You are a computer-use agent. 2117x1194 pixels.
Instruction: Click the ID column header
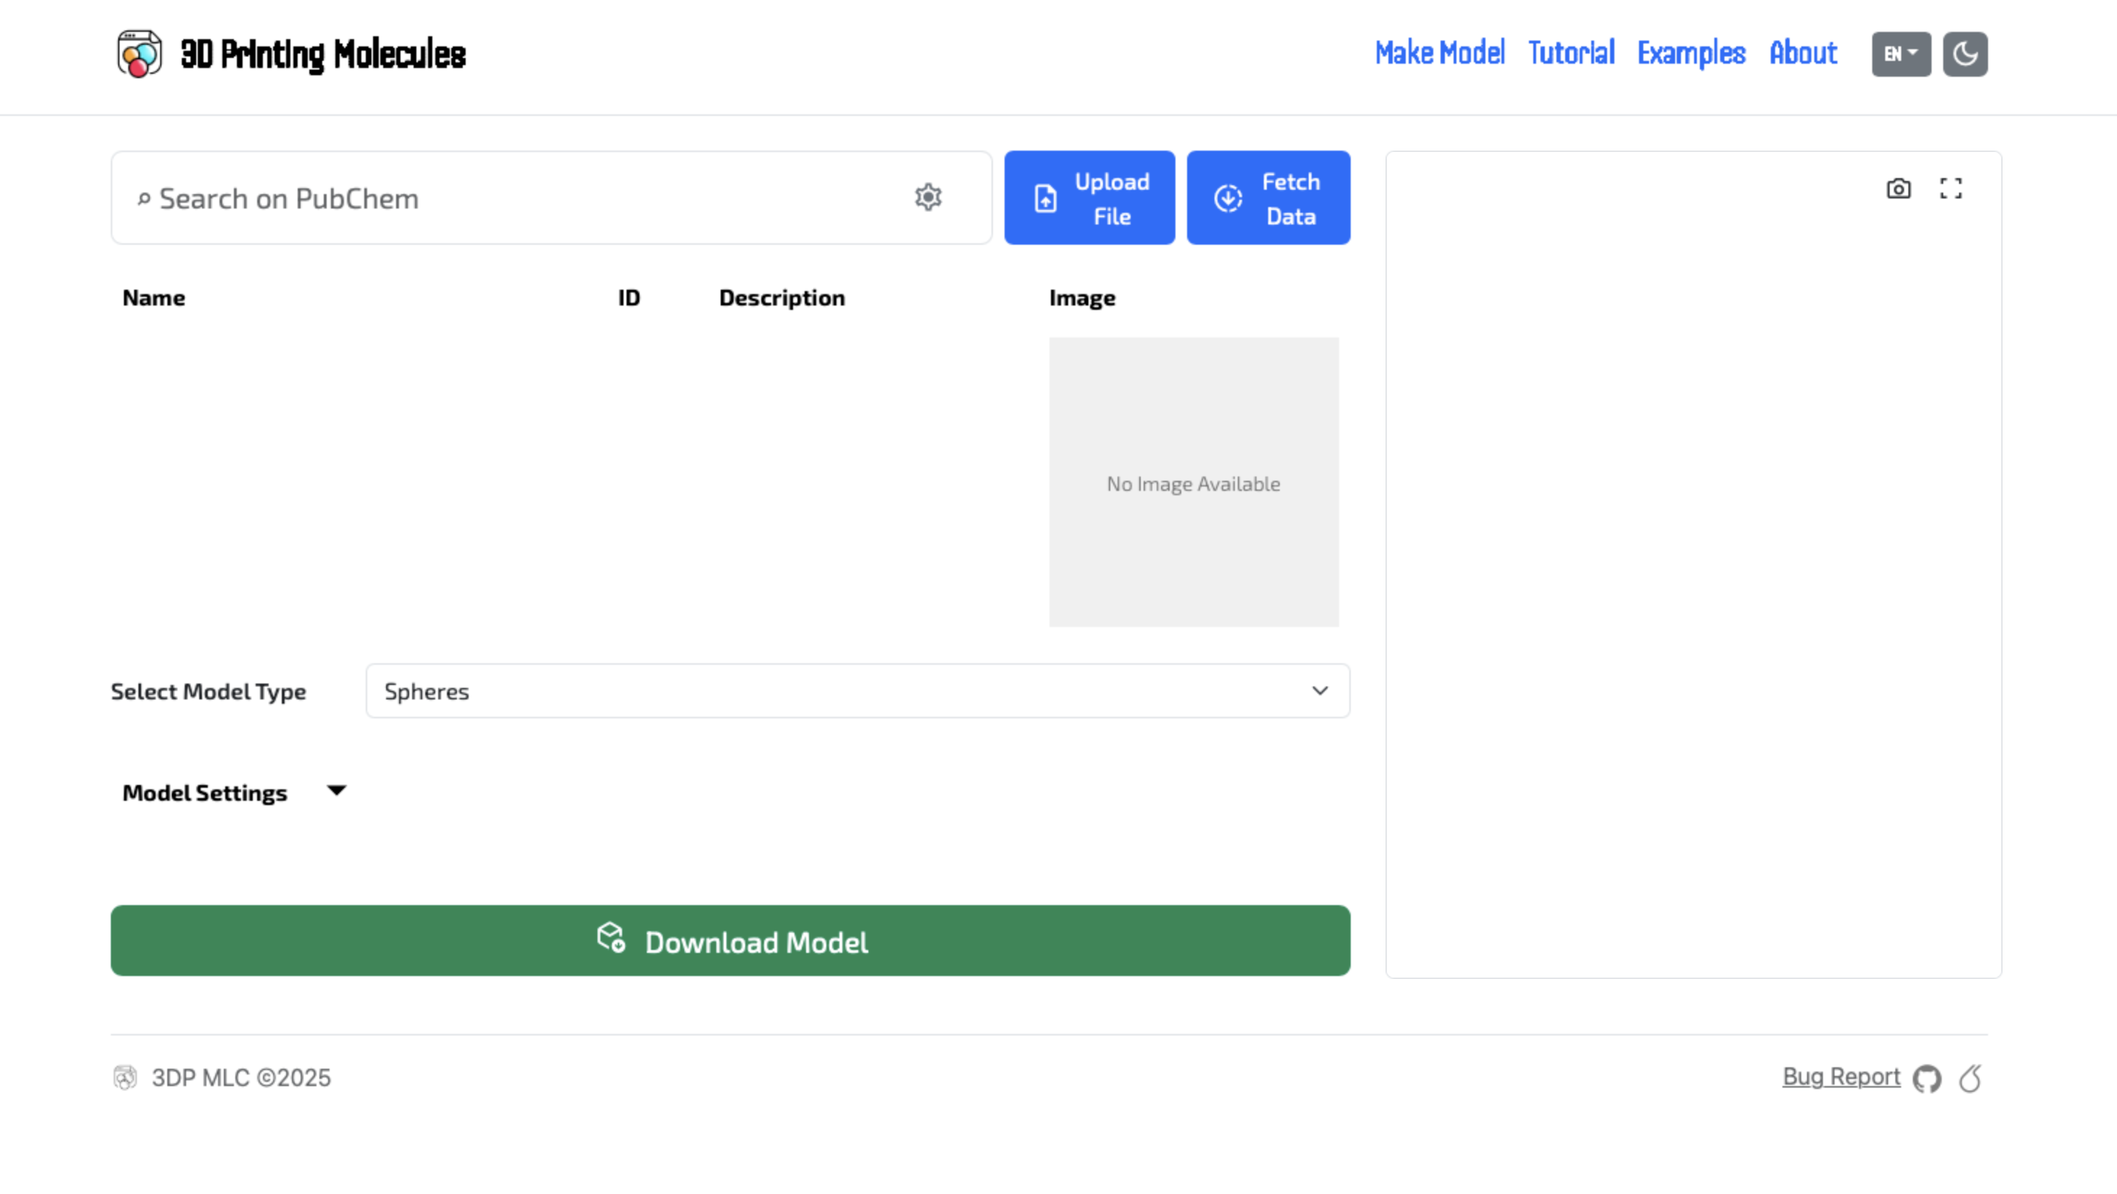629,298
